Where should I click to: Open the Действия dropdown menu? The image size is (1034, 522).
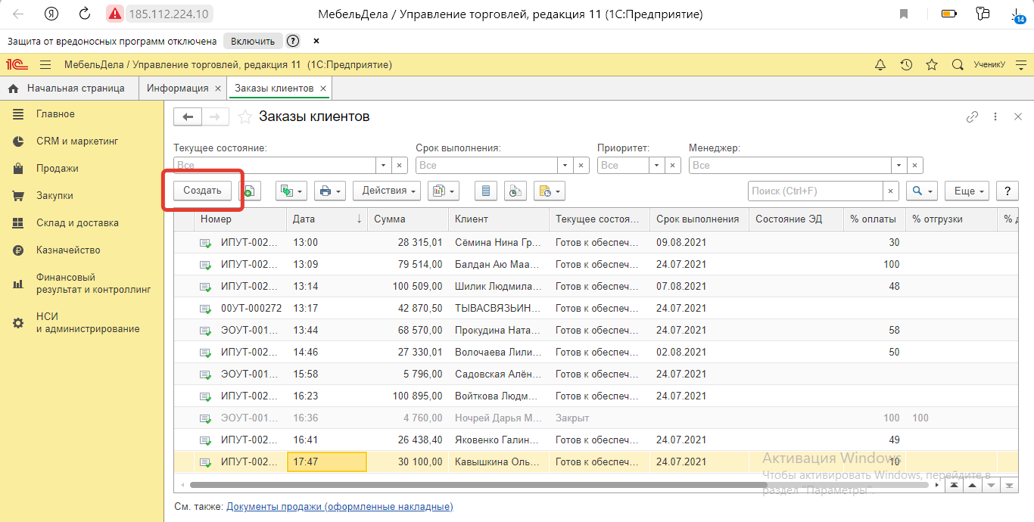pos(387,191)
